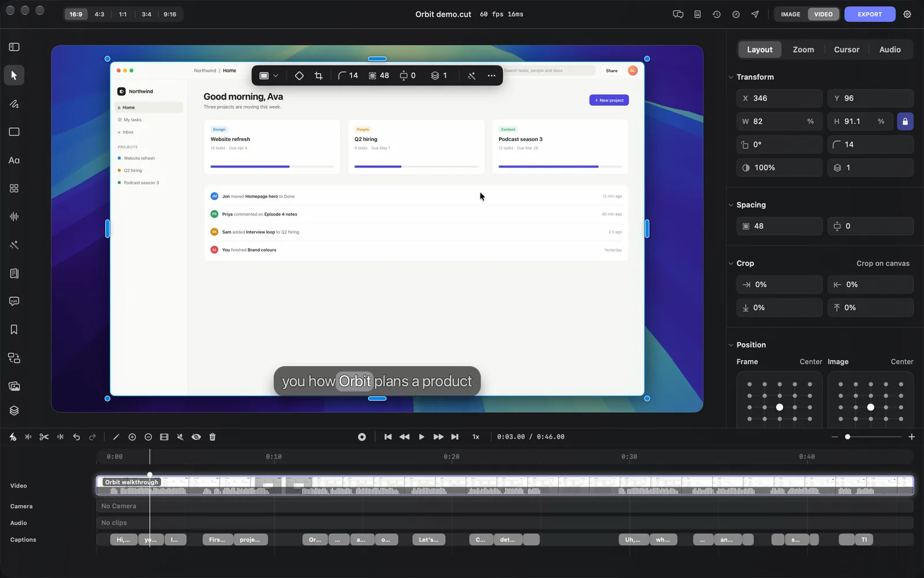Open the history clock icon in top bar

tap(717, 14)
